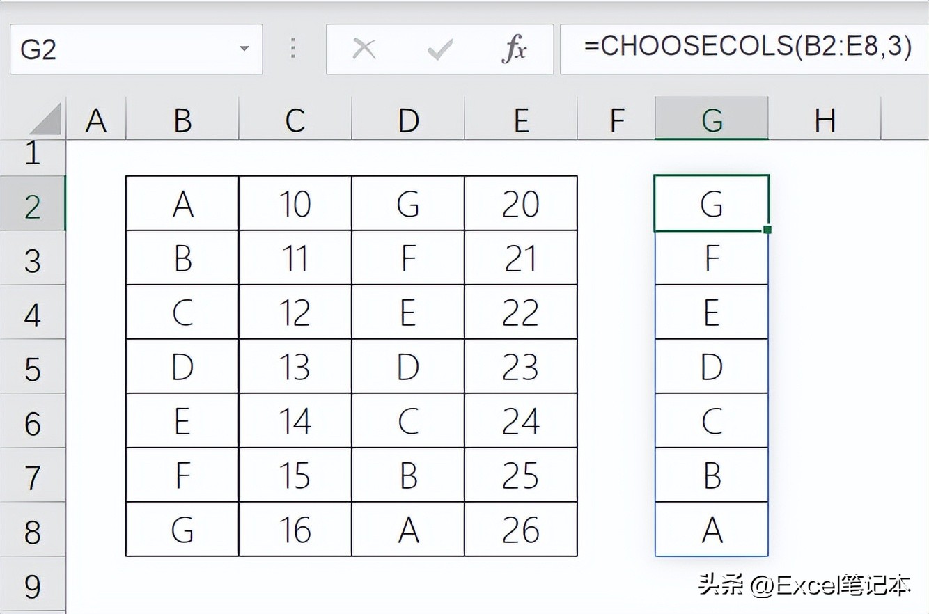Open the Name Box dropdown arrow
The image size is (929, 614).
(244, 49)
